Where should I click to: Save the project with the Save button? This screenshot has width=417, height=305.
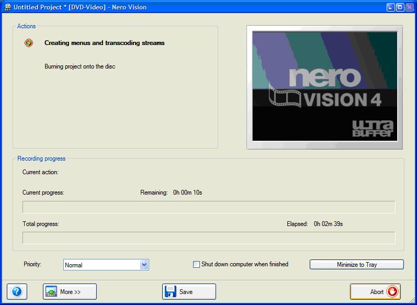pyautogui.click(x=189, y=291)
